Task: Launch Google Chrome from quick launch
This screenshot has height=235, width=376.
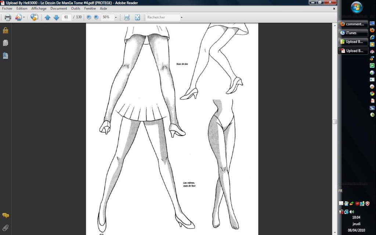Action: [372, 94]
